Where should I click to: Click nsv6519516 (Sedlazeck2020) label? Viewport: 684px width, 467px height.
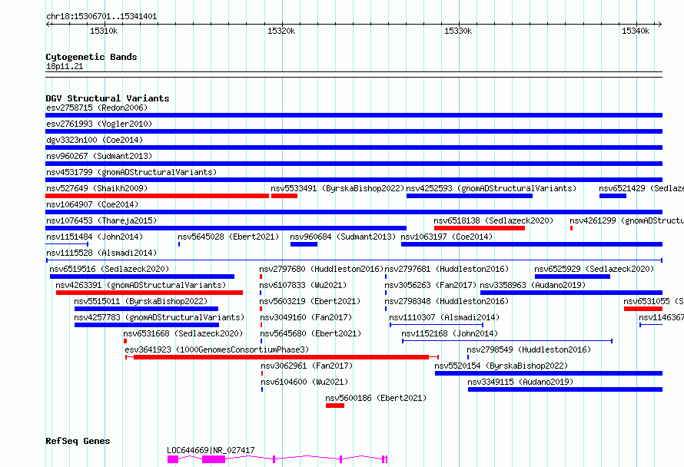tap(109, 269)
